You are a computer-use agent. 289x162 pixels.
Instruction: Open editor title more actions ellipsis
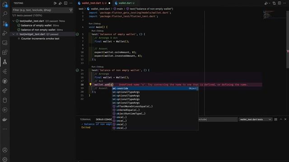(284, 3)
